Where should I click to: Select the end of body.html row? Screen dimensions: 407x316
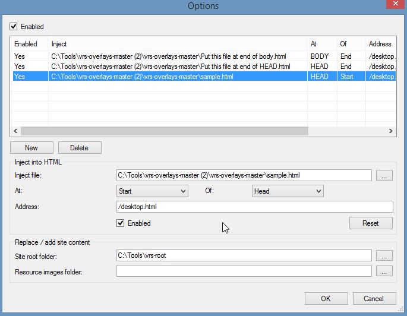tap(204, 56)
